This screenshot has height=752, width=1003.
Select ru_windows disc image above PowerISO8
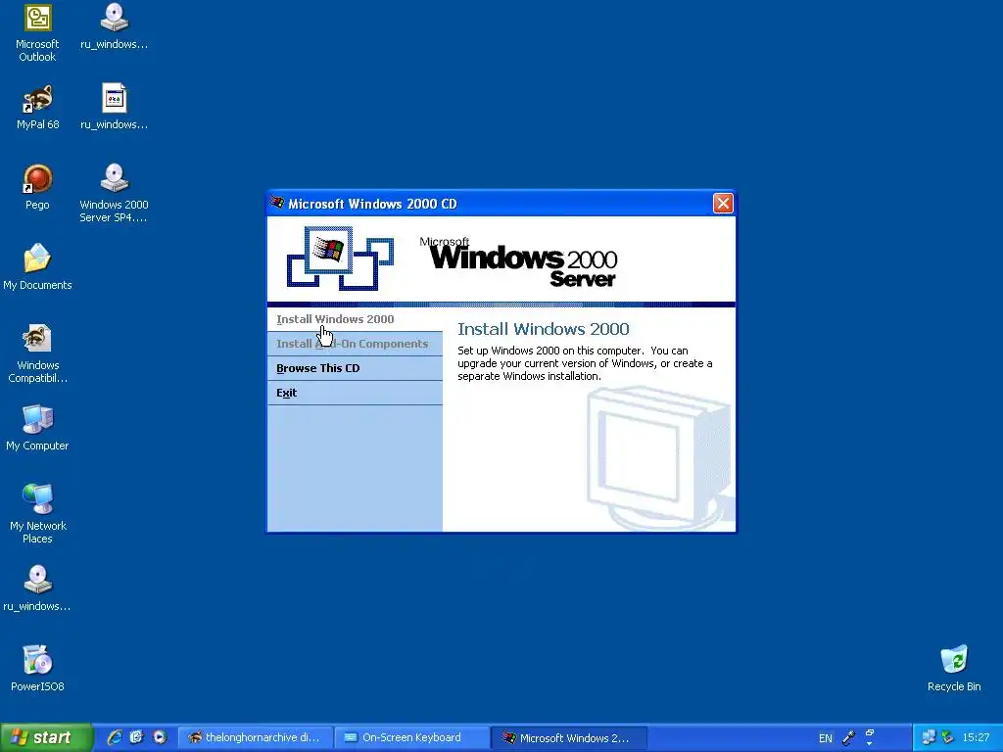click(x=37, y=587)
